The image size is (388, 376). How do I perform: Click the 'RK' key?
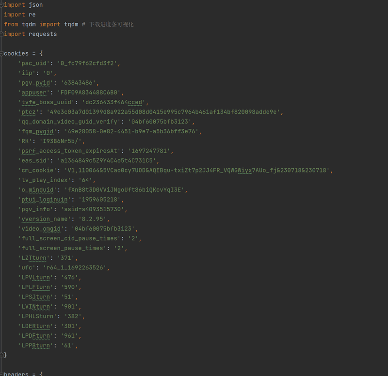click(25, 141)
